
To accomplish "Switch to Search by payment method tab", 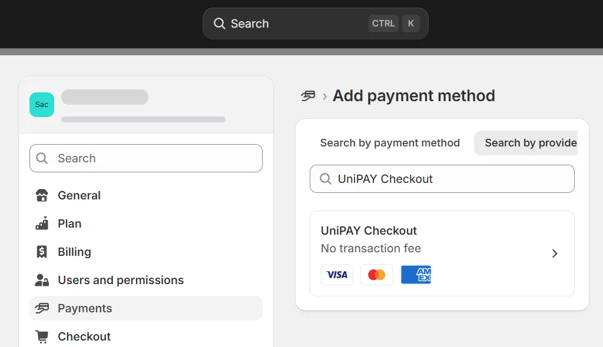I will tap(390, 143).
